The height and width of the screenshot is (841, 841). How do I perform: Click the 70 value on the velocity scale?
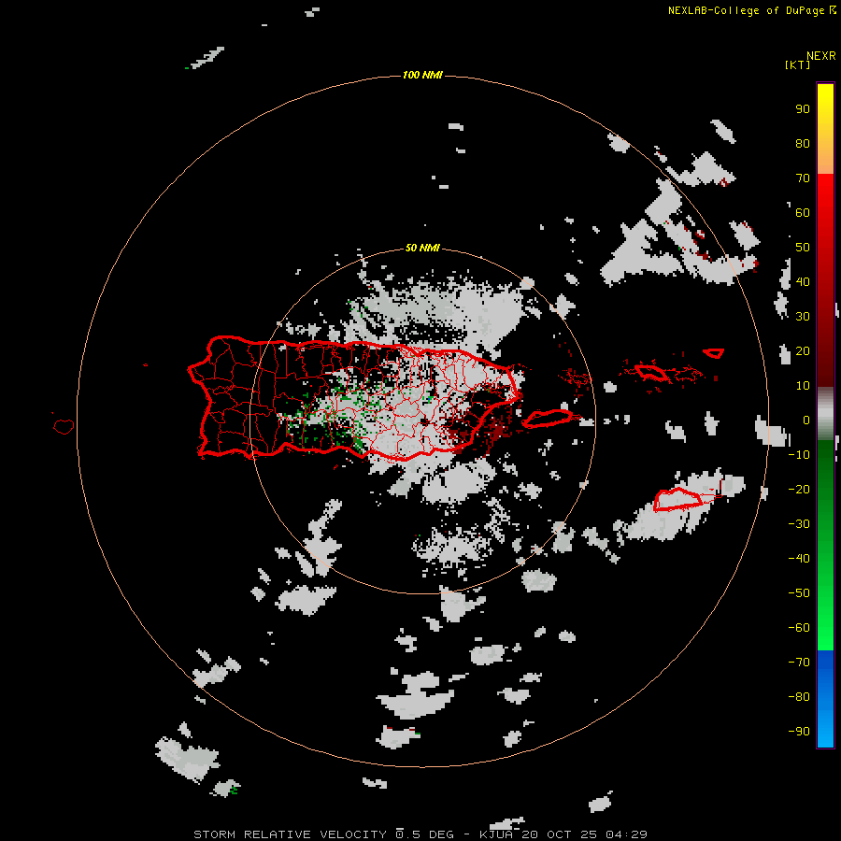tap(803, 178)
